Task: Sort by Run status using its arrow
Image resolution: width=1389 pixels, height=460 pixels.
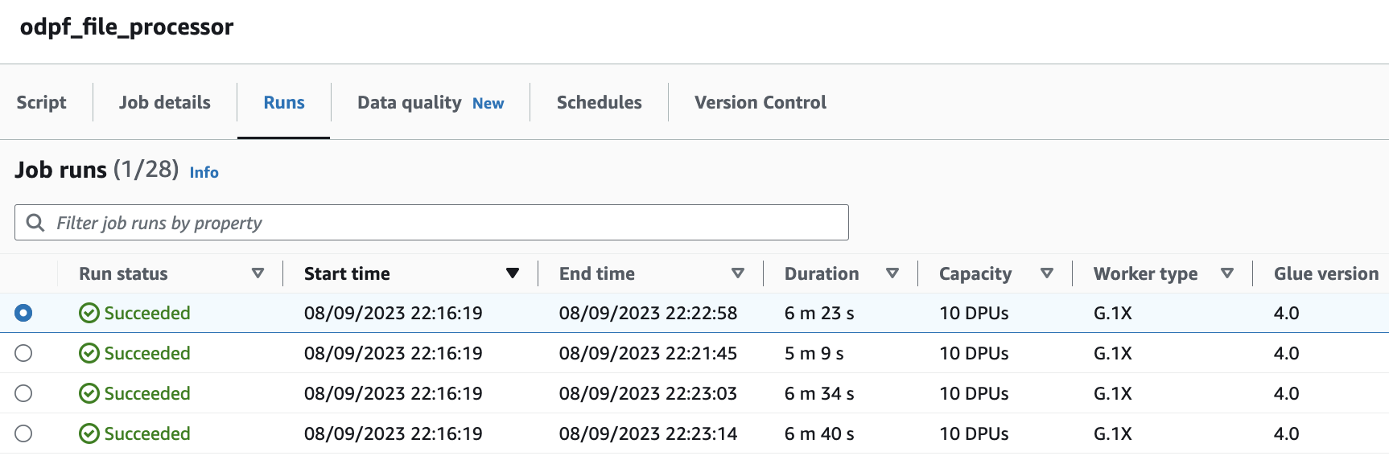Action: click(x=258, y=273)
